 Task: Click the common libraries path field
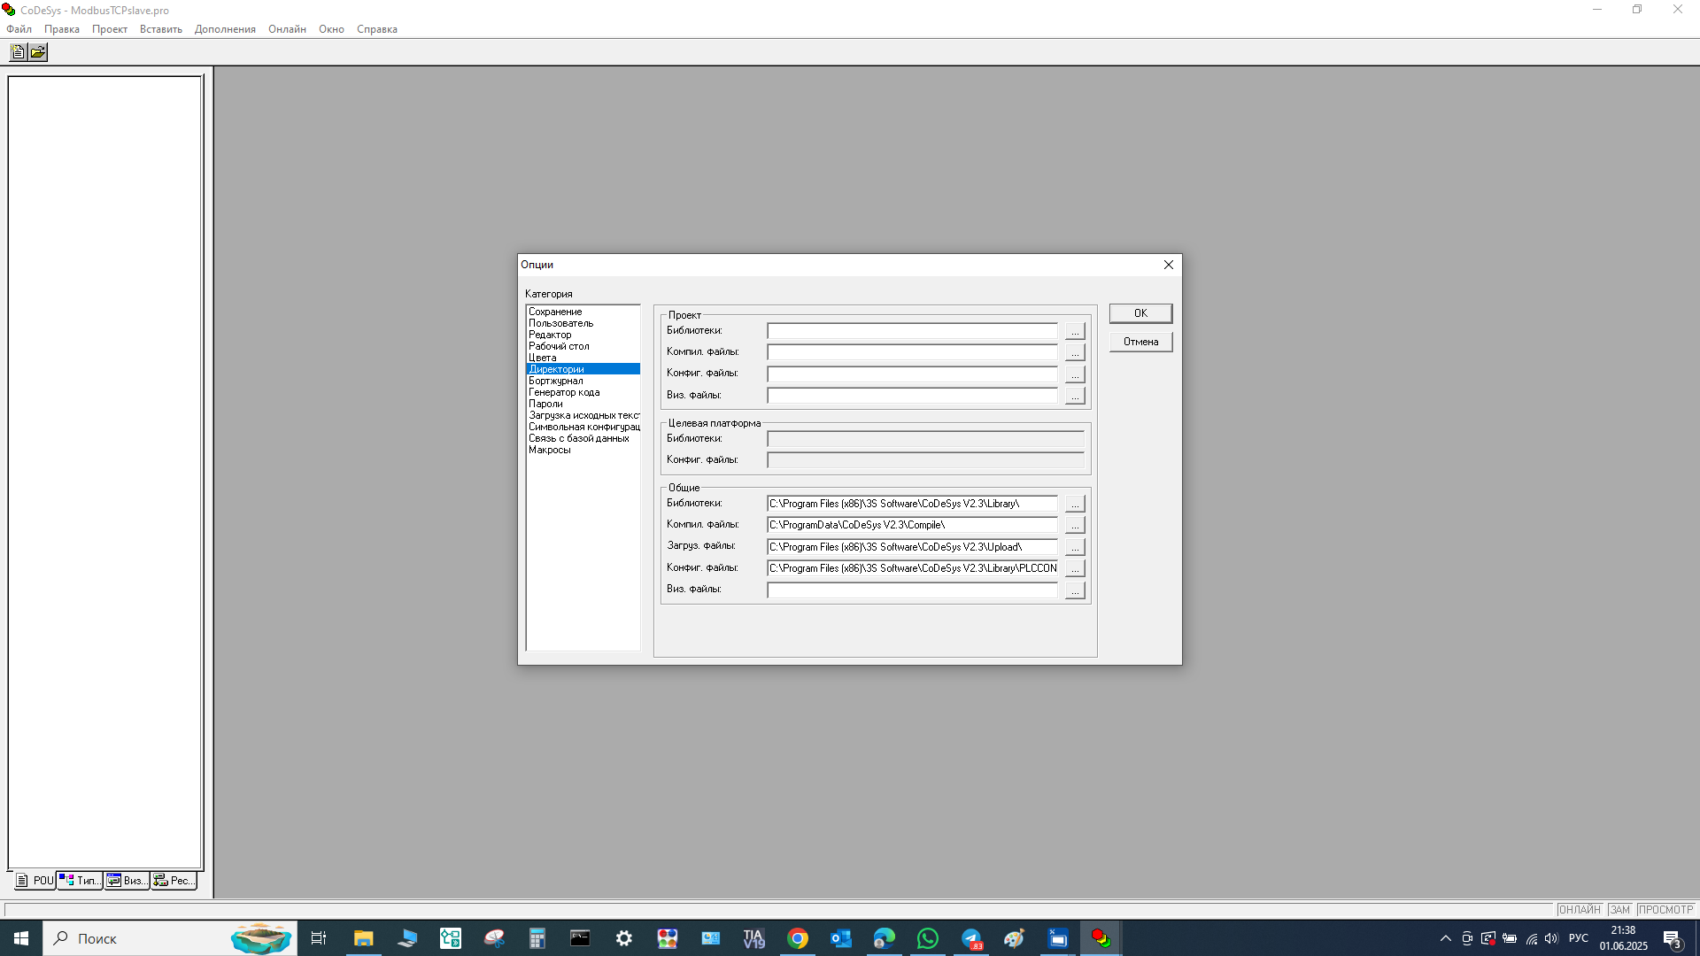(x=912, y=504)
